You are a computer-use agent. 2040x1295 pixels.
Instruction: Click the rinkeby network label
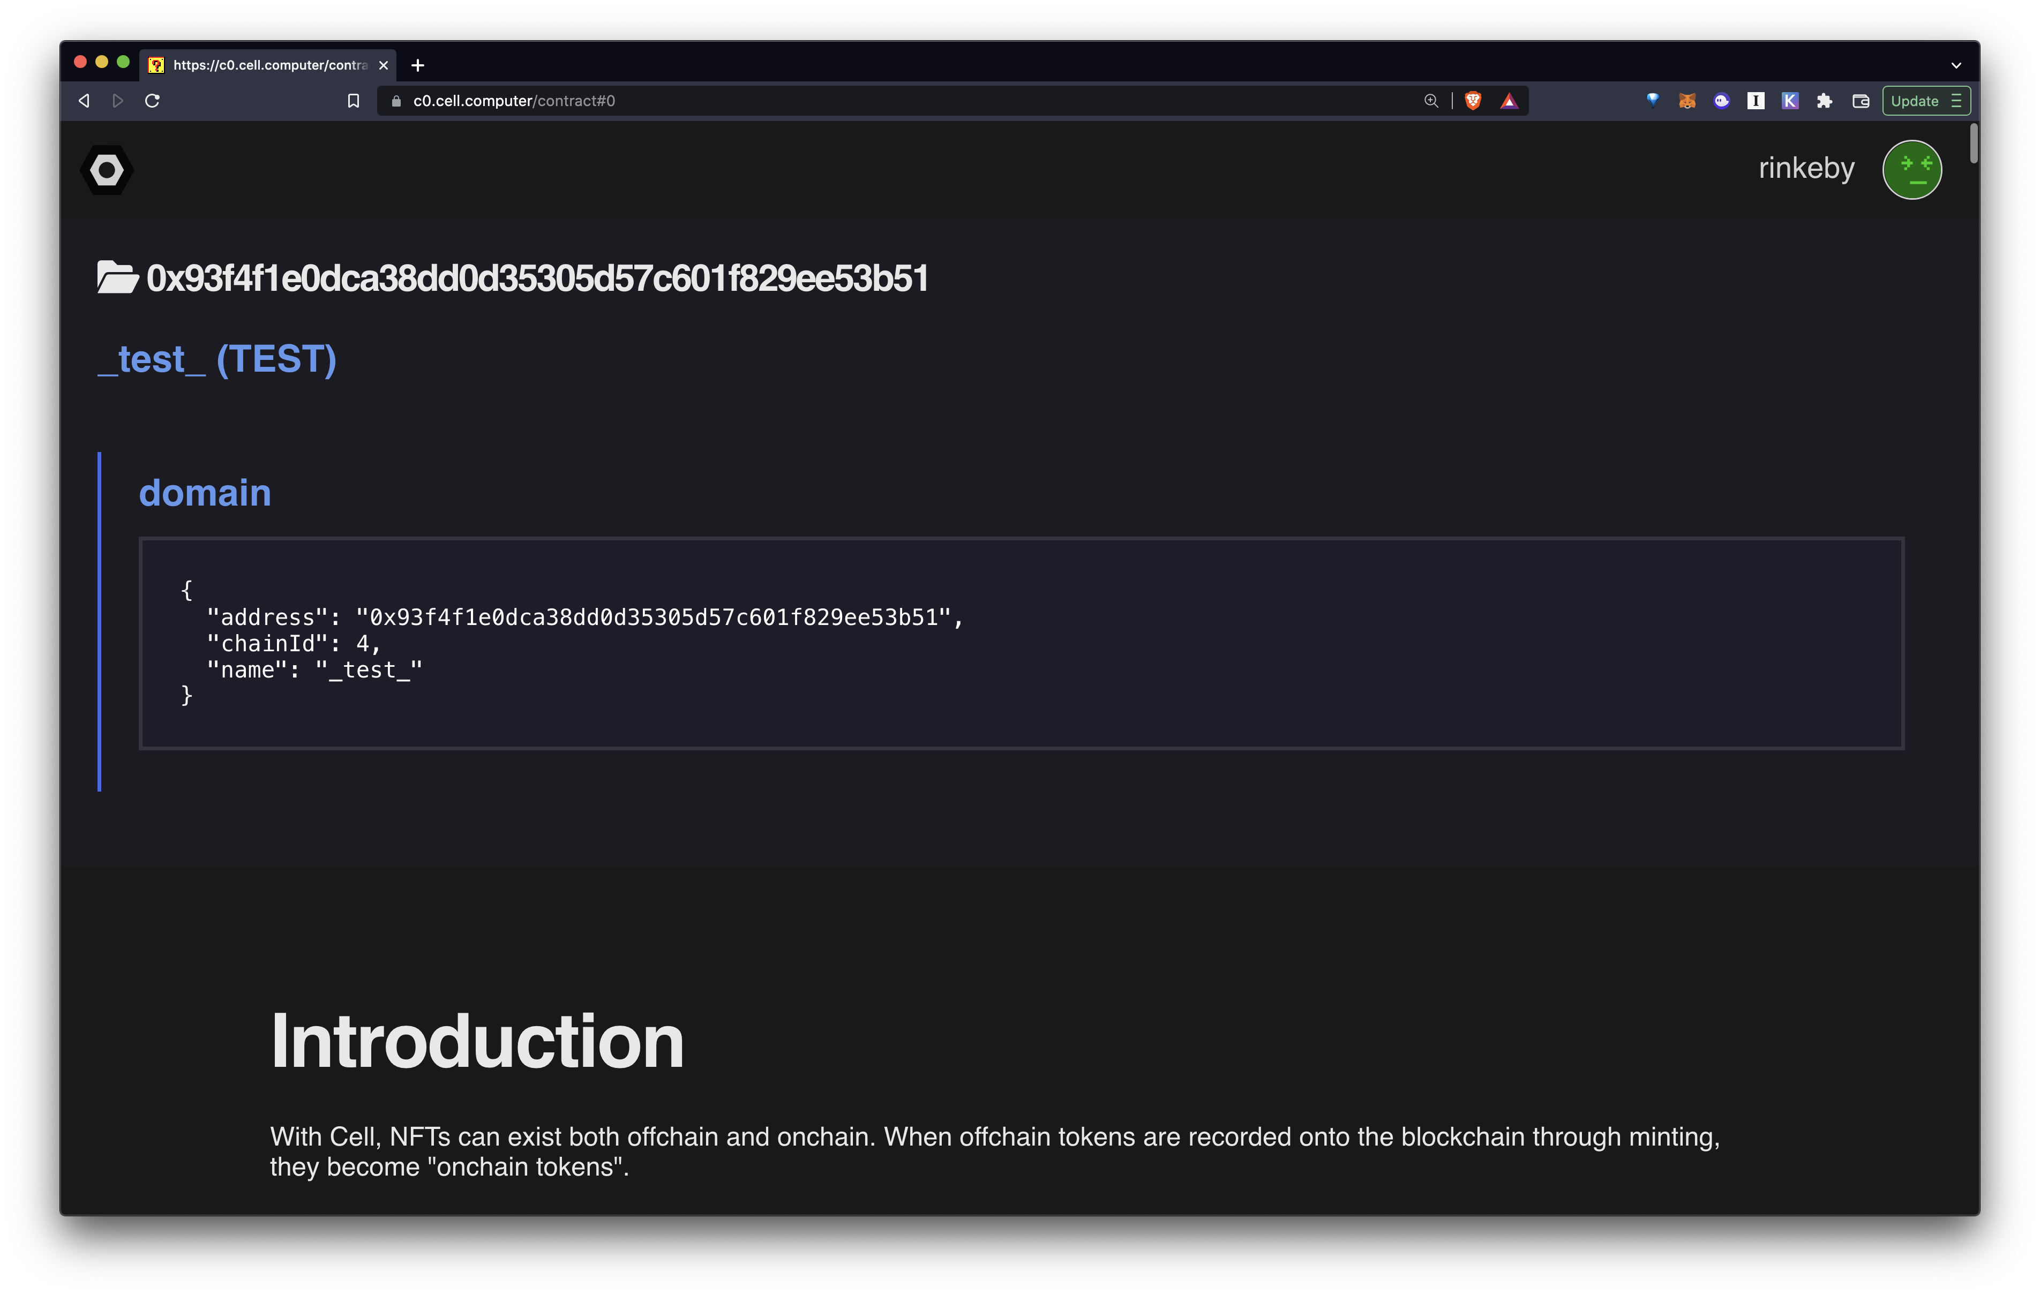[x=1806, y=168]
